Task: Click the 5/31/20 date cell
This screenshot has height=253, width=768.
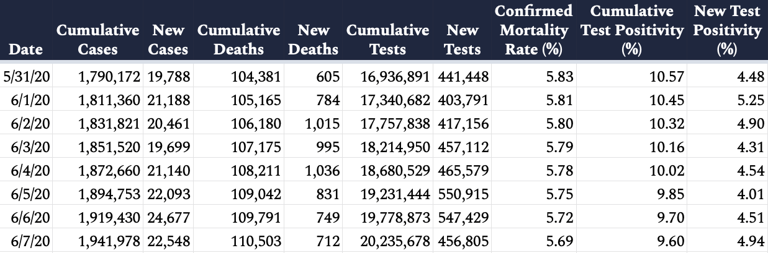Action: tap(27, 77)
